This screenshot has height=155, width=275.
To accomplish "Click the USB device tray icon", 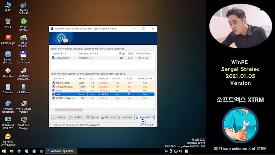I will pos(171,151).
